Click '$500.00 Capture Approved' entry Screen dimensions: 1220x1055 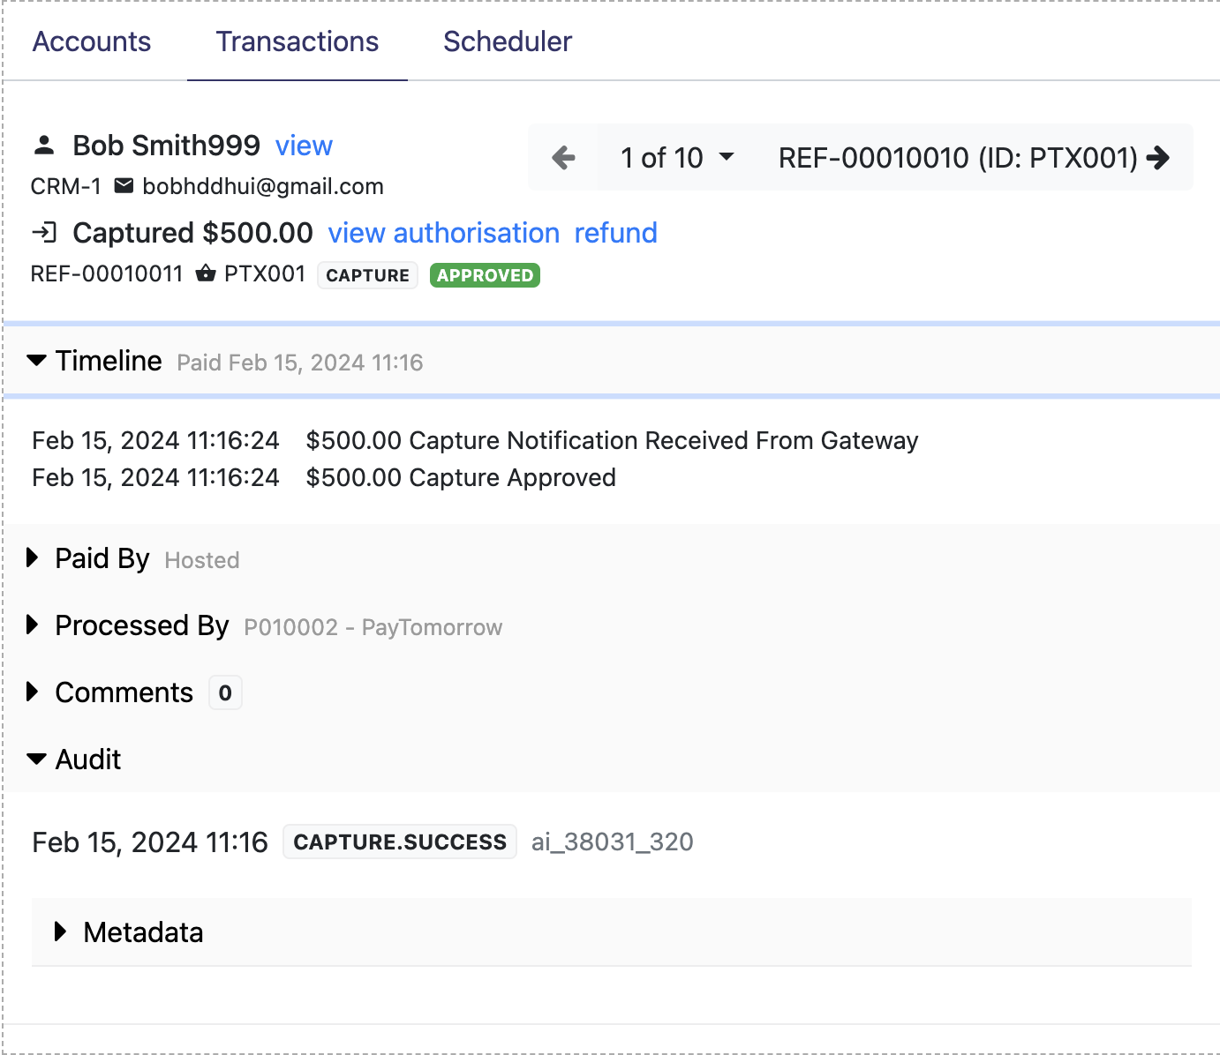point(461,477)
